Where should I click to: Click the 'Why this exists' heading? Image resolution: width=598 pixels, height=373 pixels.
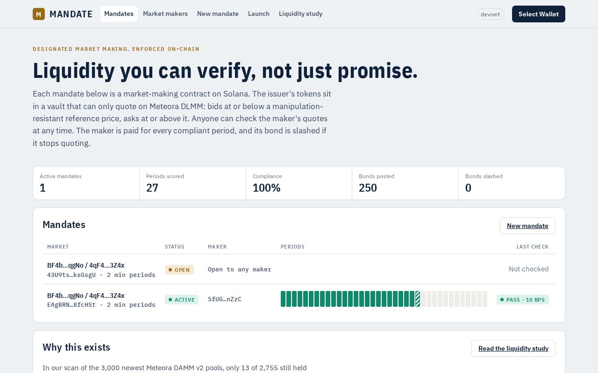(x=77, y=347)
